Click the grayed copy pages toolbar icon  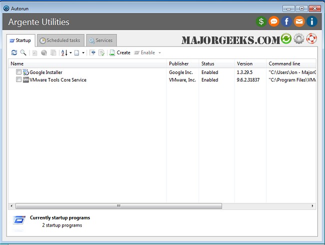[53, 53]
